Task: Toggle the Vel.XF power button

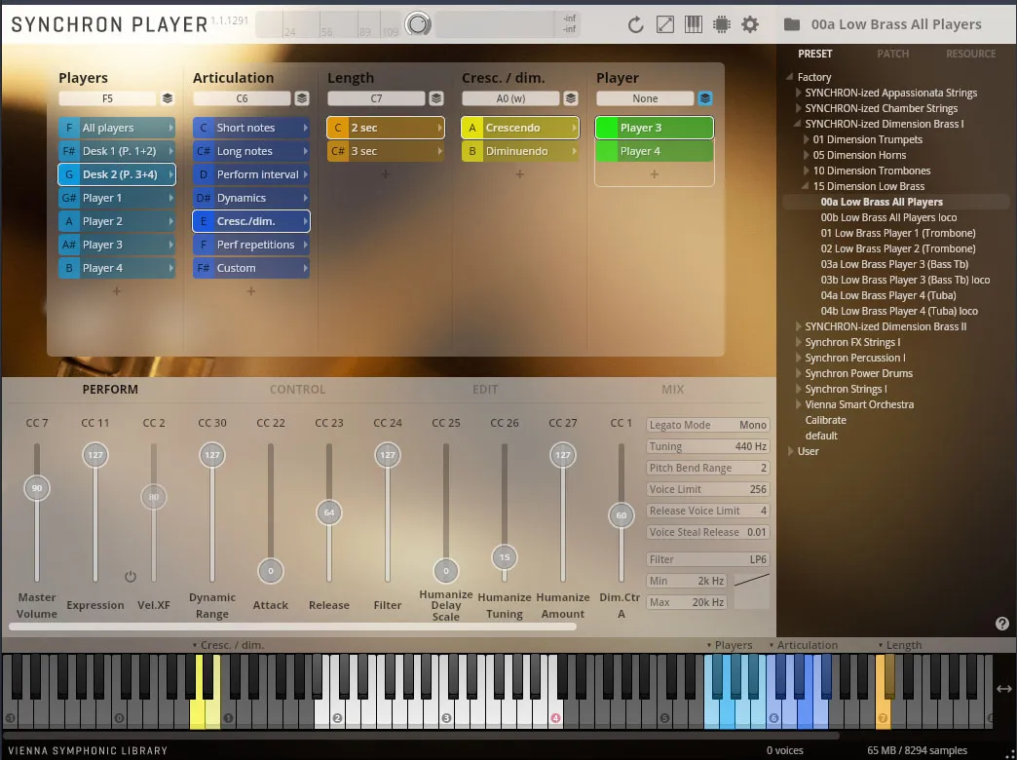Action: (x=131, y=577)
